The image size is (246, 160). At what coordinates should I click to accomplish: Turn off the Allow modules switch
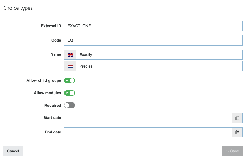tap(70, 93)
